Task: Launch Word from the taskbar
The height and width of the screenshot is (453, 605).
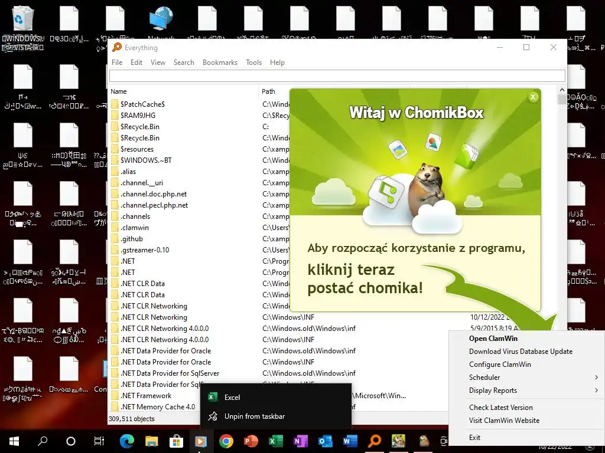Action: 350,441
